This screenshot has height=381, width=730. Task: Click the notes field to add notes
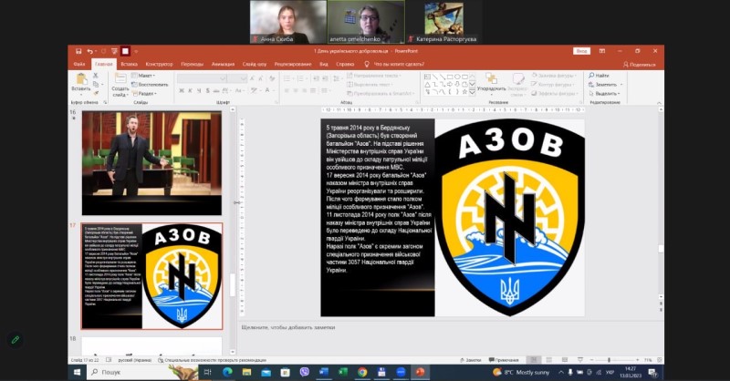pyautogui.click(x=449, y=327)
